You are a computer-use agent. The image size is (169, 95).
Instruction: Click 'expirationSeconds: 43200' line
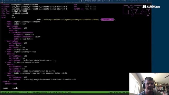[27, 37]
